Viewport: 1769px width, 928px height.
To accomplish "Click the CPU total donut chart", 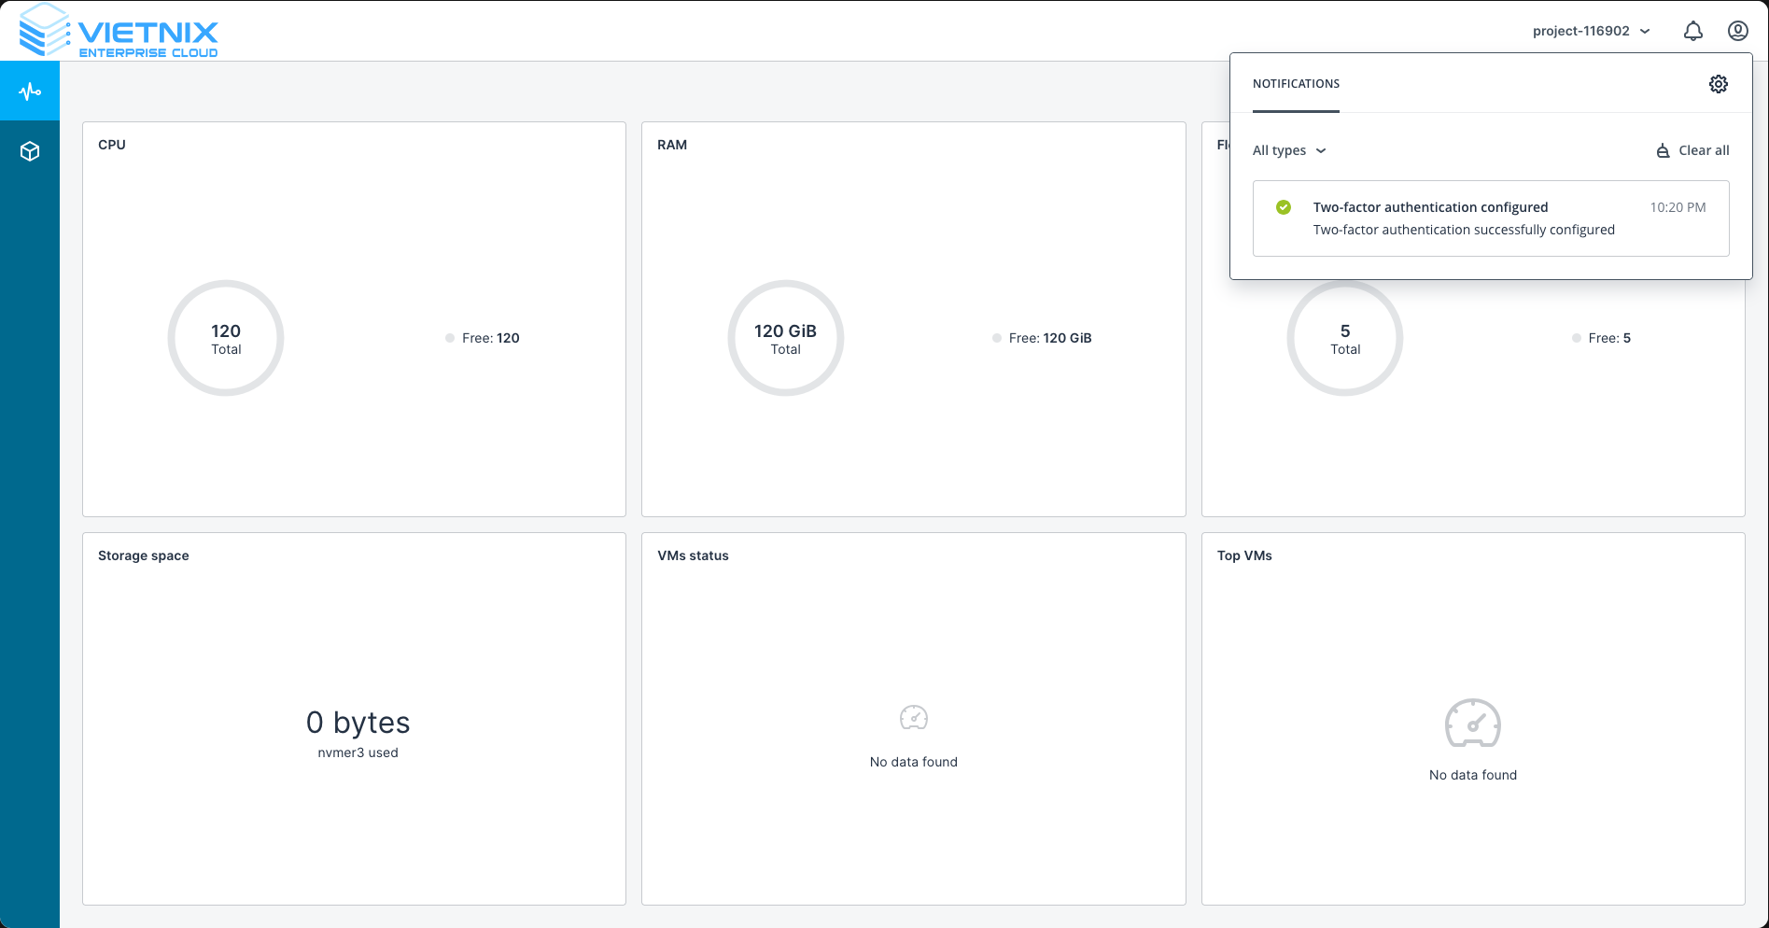I will tap(226, 338).
